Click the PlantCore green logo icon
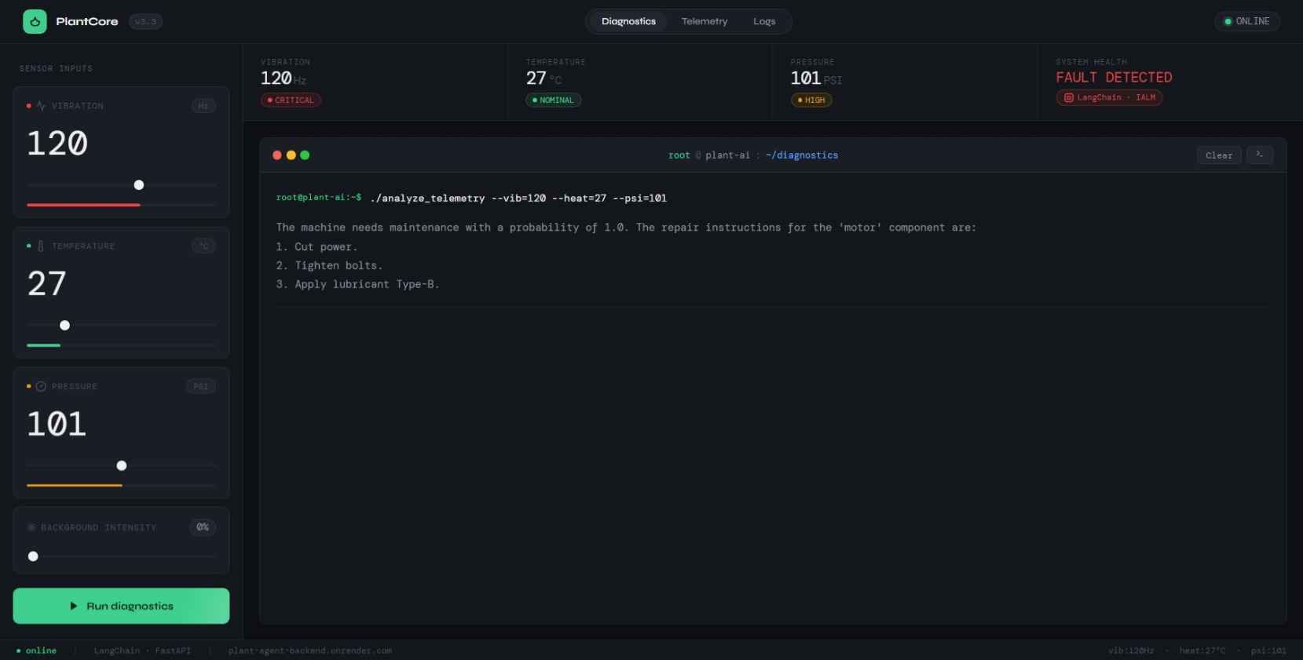Screen dimensions: 1303x660 pos(35,21)
